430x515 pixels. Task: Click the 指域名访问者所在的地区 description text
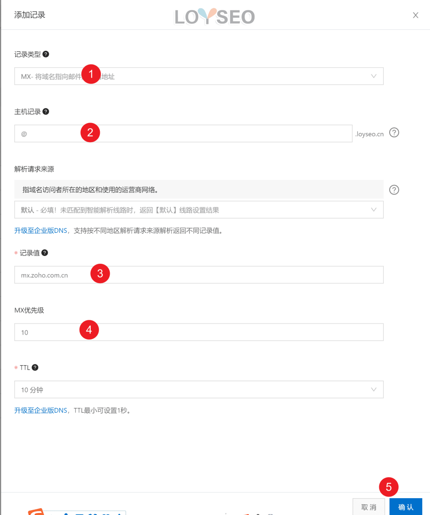pyautogui.click(x=90, y=190)
